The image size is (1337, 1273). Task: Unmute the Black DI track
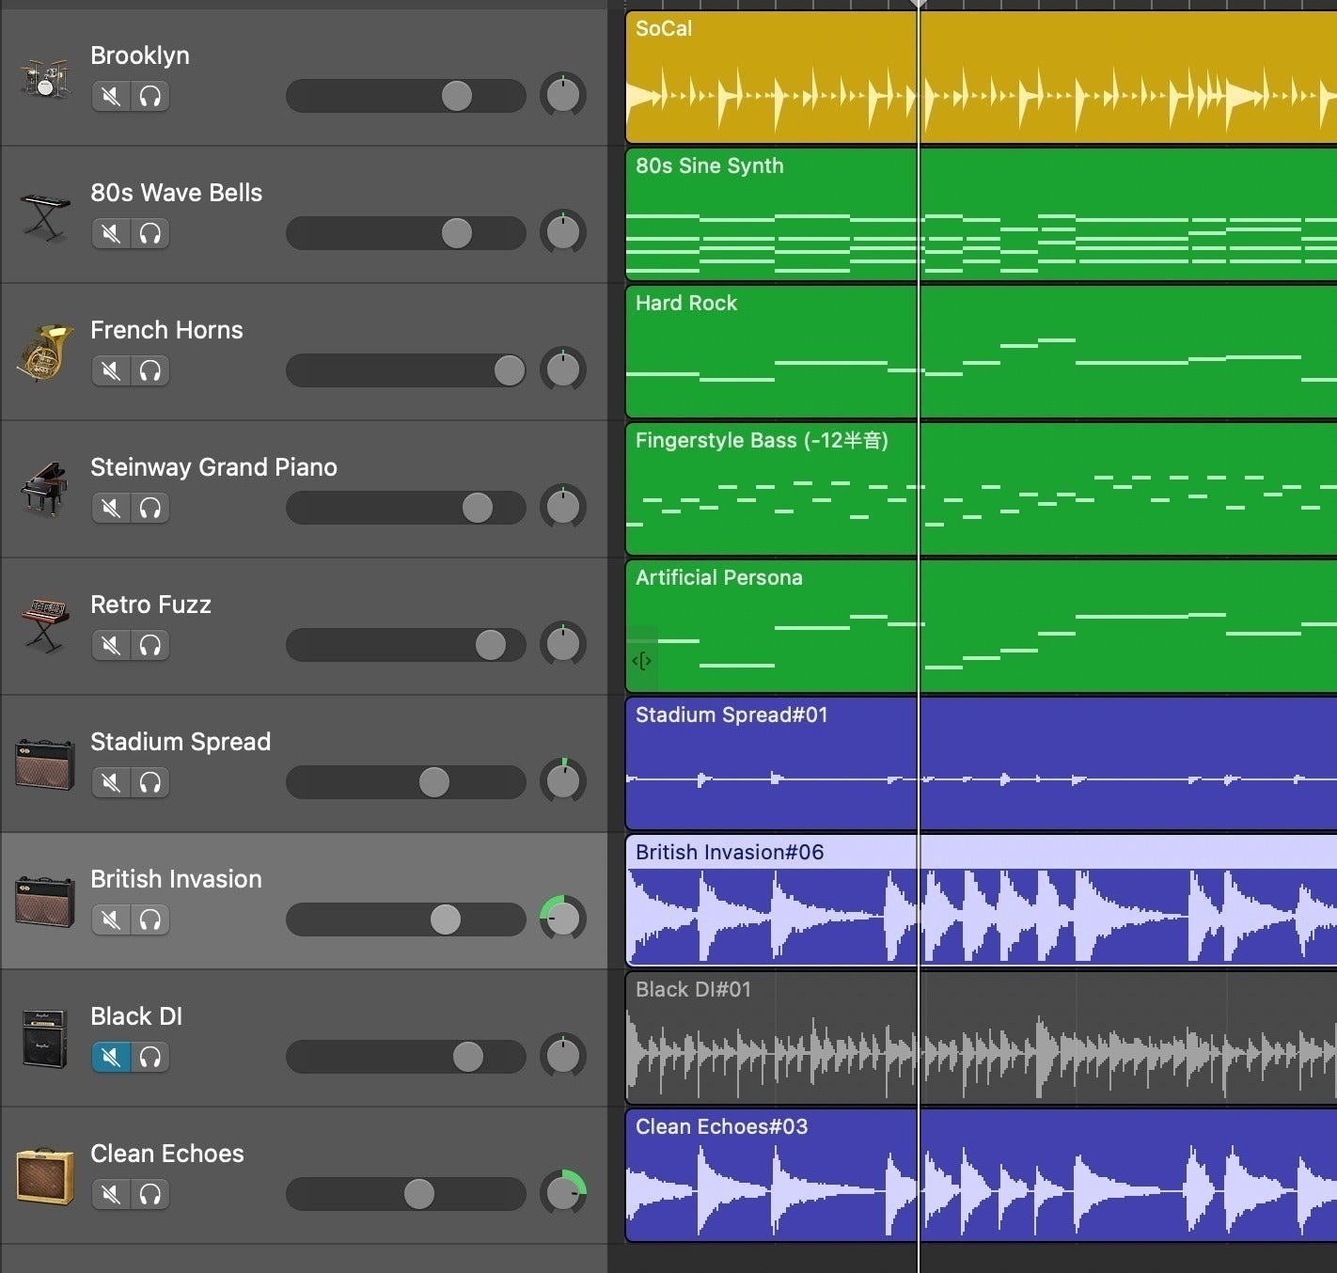pyautogui.click(x=111, y=1057)
